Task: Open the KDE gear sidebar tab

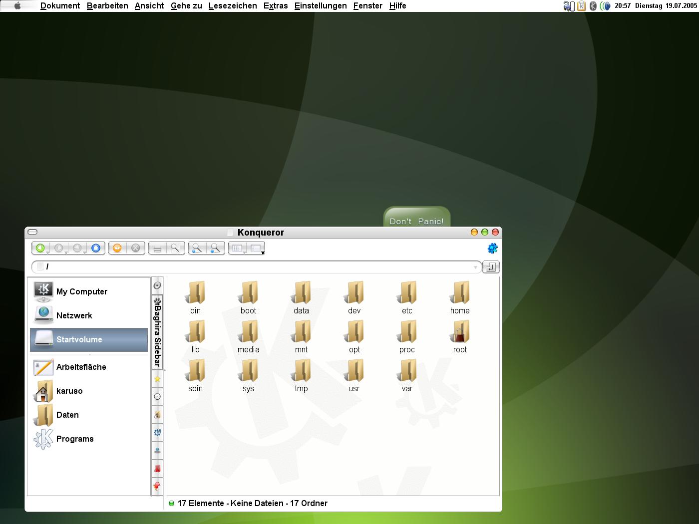Action: tap(157, 433)
